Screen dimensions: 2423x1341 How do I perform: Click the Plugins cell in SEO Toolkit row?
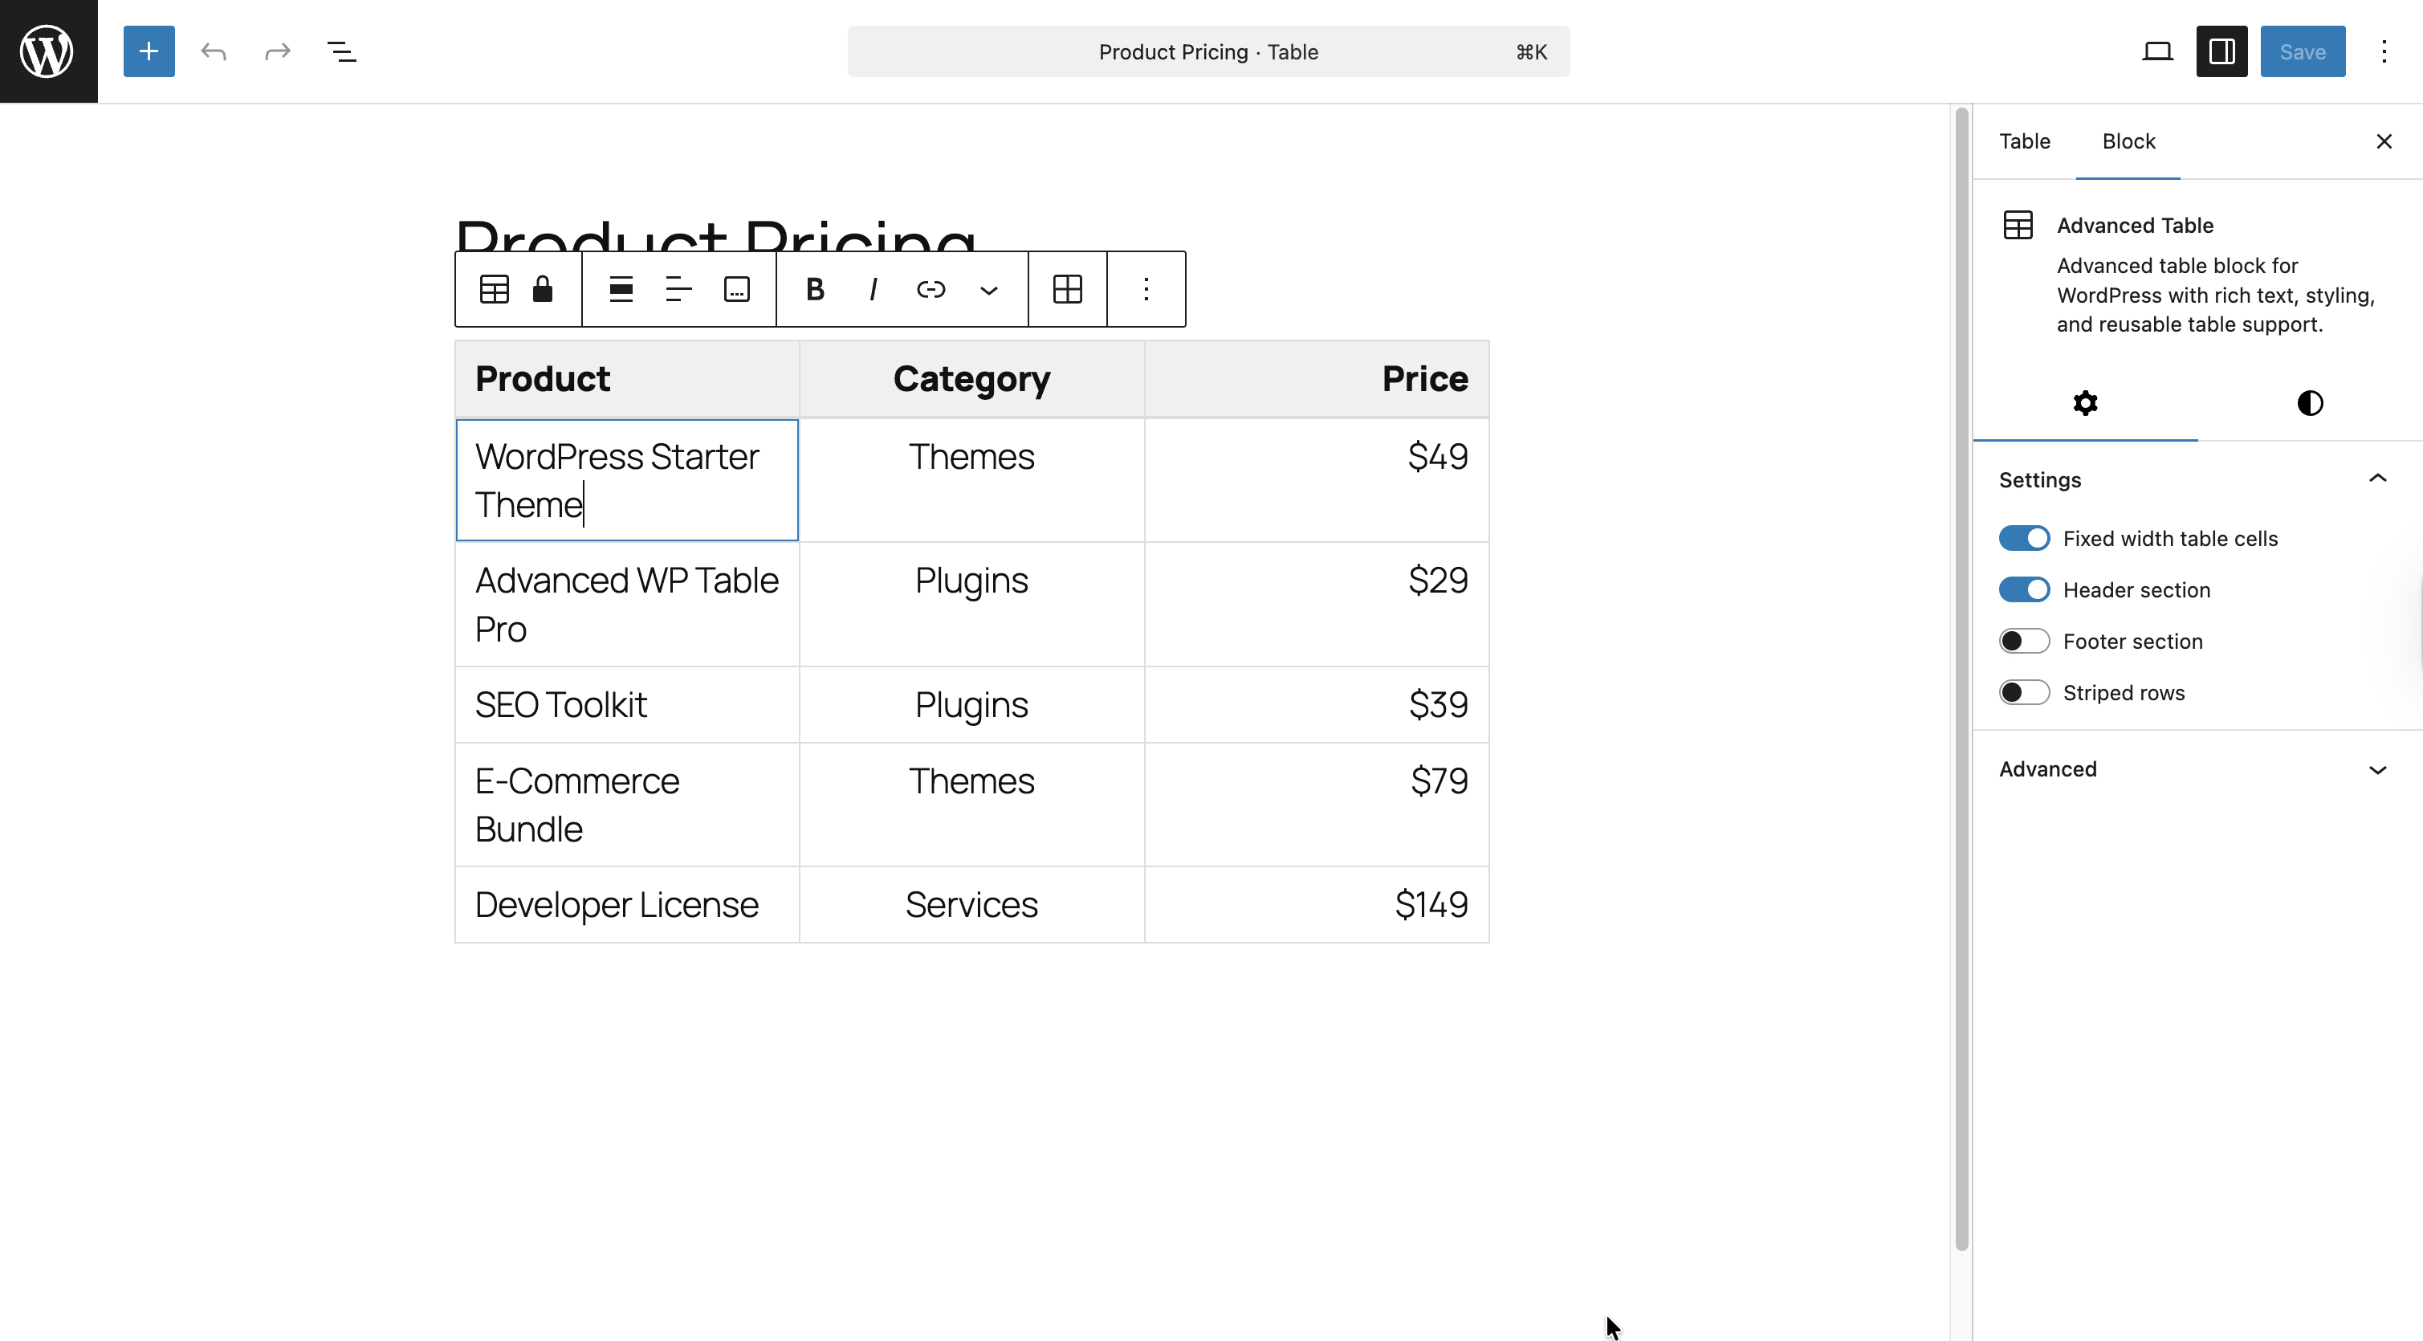pyautogui.click(x=971, y=705)
